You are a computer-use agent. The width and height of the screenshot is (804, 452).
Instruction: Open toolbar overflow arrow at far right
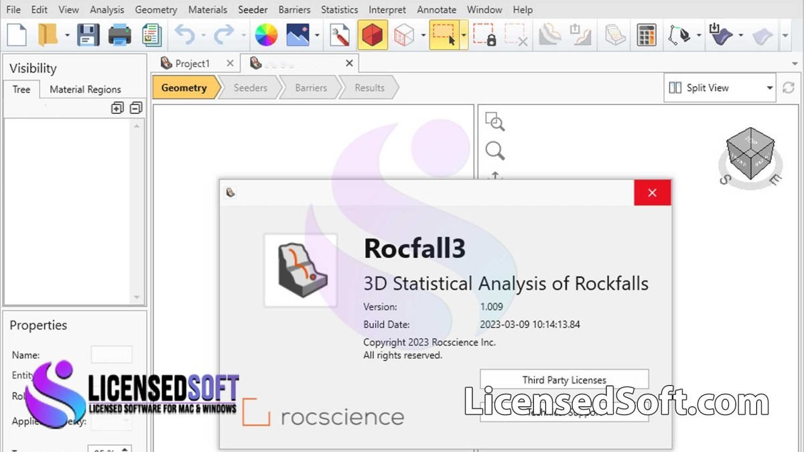tap(785, 35)
